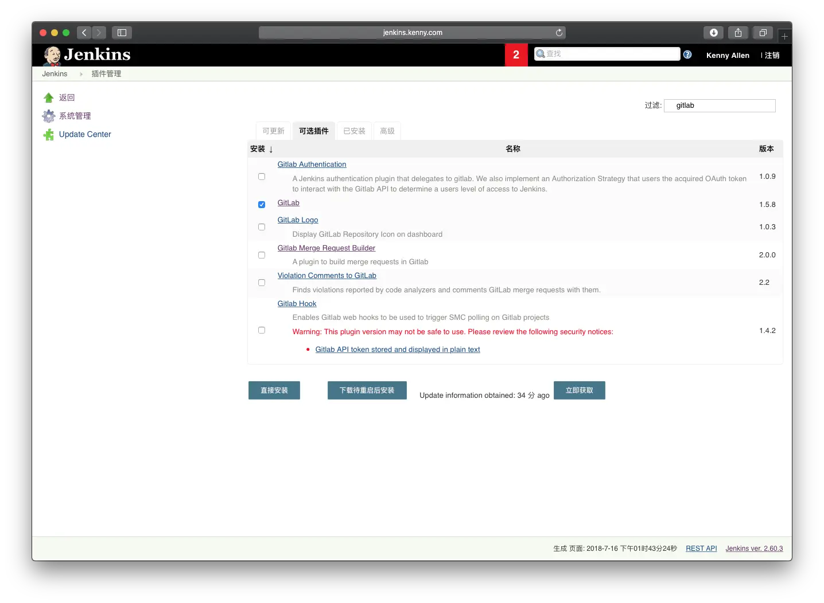
Task: Switch to the 可选插件 tab
Action: click(314, 131)
